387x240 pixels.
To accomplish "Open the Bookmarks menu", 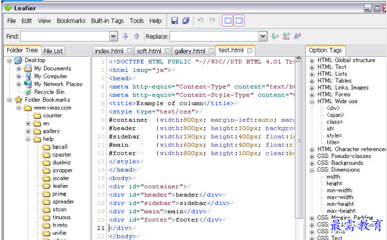I will (x=71, y=21).
